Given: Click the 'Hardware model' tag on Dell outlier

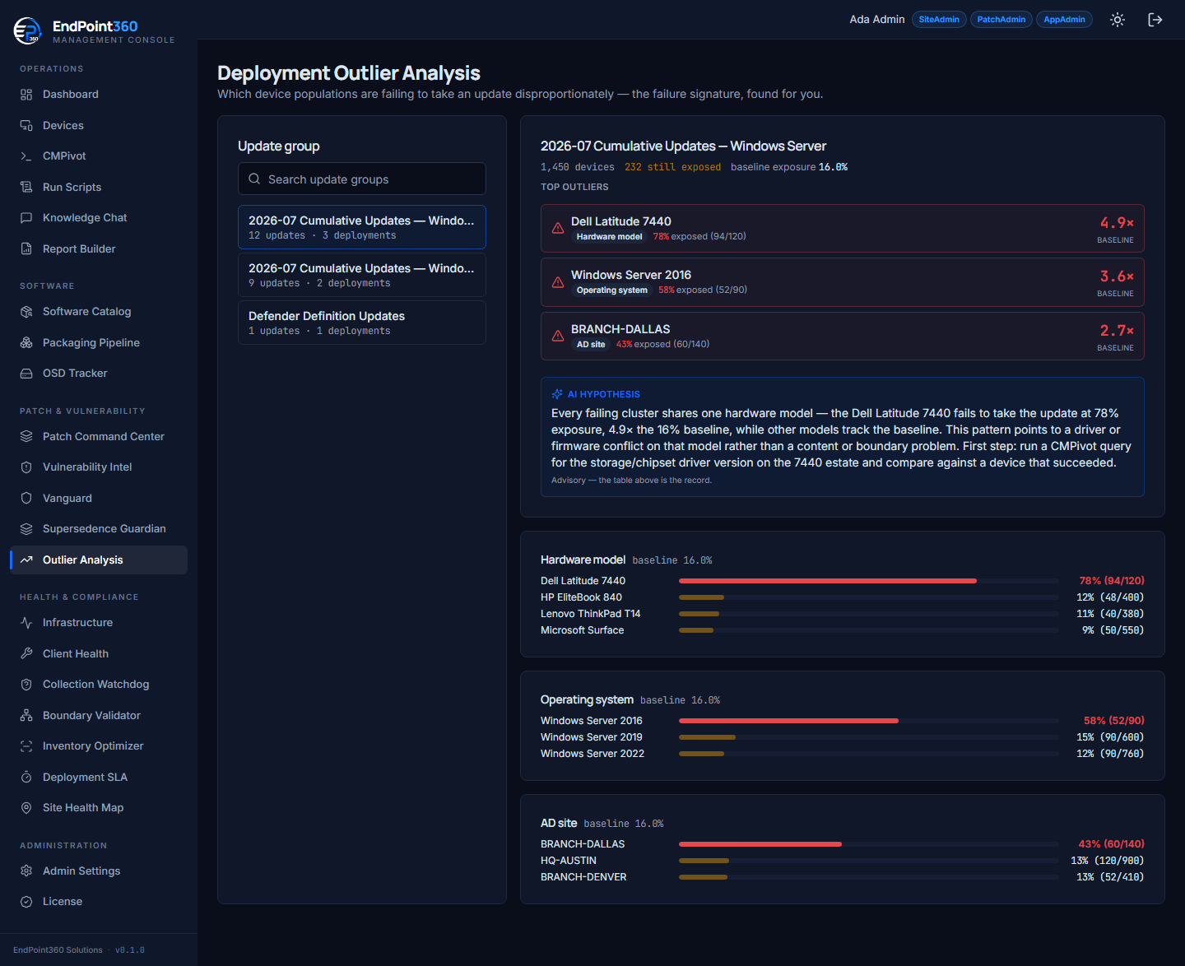Looking at the screenshot, I should pos(609,237).
